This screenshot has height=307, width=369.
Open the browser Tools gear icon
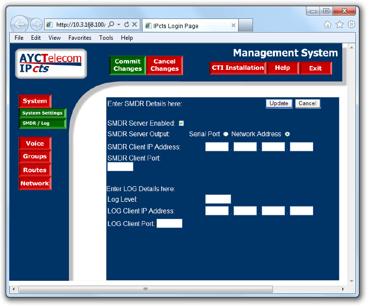351,24
